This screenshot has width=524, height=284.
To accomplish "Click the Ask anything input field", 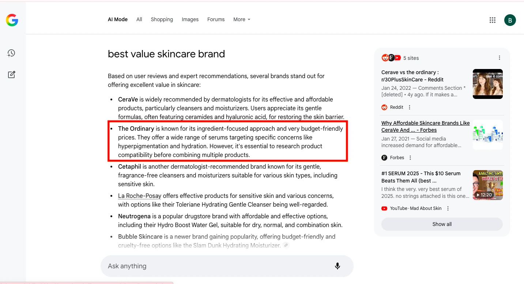I will pos(216,266).
